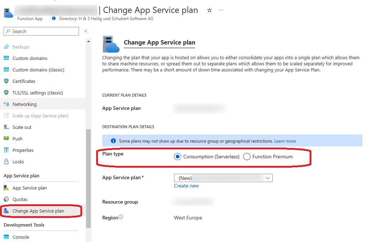Open Console under Development Tools
The image size is (371, 242).
[21, 237]
